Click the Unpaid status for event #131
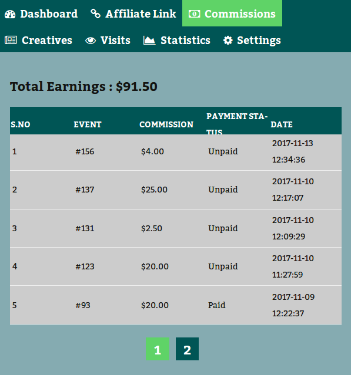 pos(223,228)
